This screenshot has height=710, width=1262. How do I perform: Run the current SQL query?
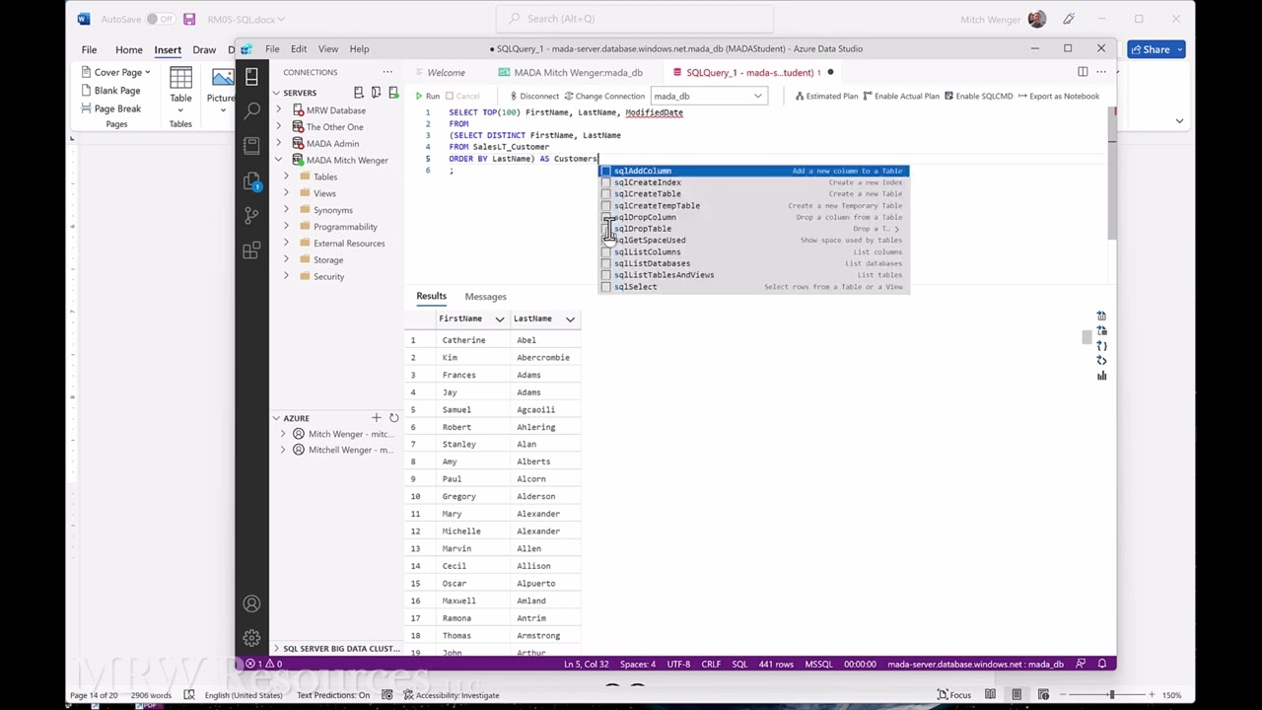pyautogui.click(x=427, y=96)
